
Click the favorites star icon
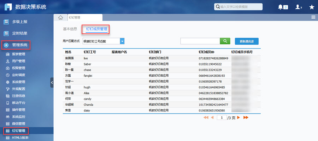(312, 7)
